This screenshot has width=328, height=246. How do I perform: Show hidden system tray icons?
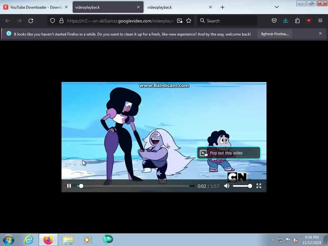[272, 240]
